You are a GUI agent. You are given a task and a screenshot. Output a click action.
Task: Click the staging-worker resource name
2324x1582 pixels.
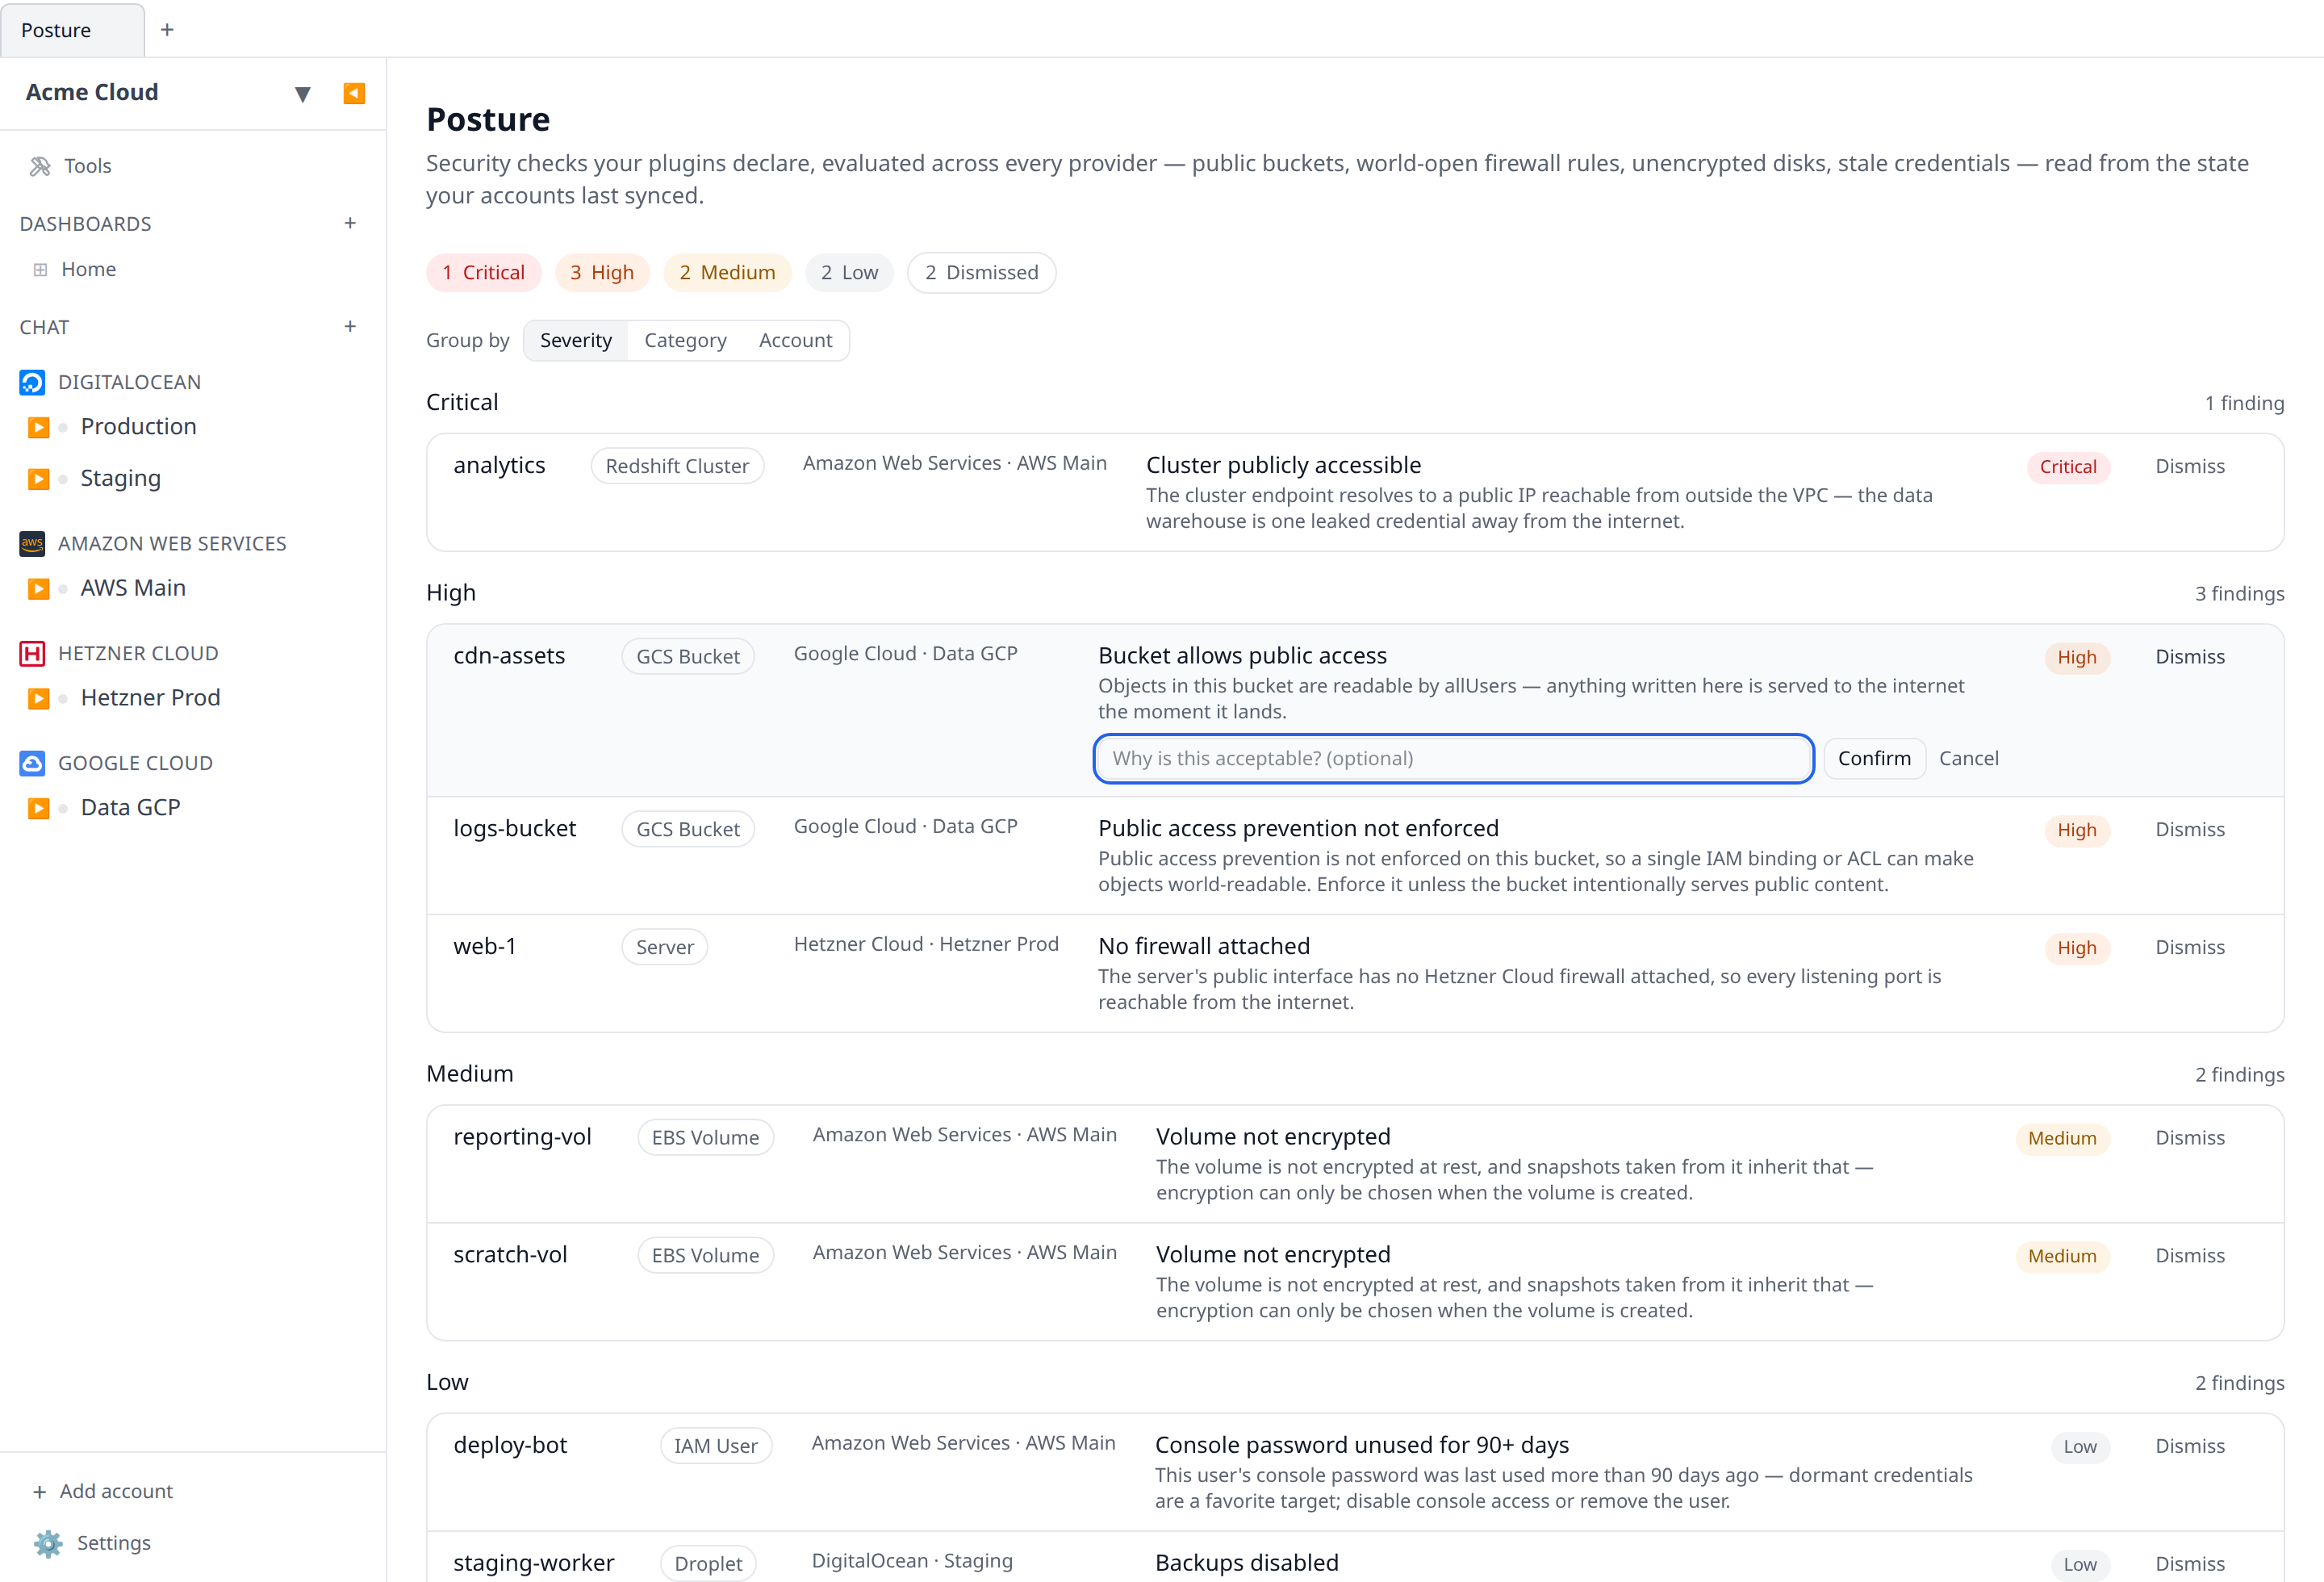[x=534, y=1564]
